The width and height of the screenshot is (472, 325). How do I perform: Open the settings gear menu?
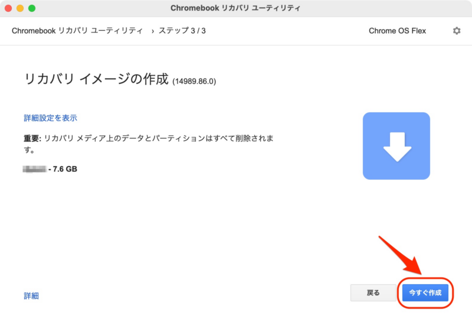pyautogui.click(x=457, y=31)
